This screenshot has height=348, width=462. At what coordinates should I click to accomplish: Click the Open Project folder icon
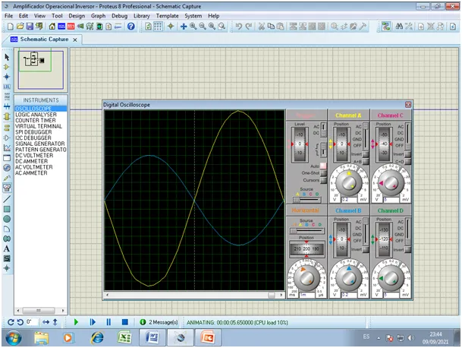[x=20, y=27]
